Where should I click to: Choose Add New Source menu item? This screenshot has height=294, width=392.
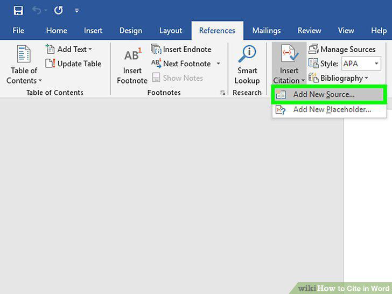coord(329,95)
